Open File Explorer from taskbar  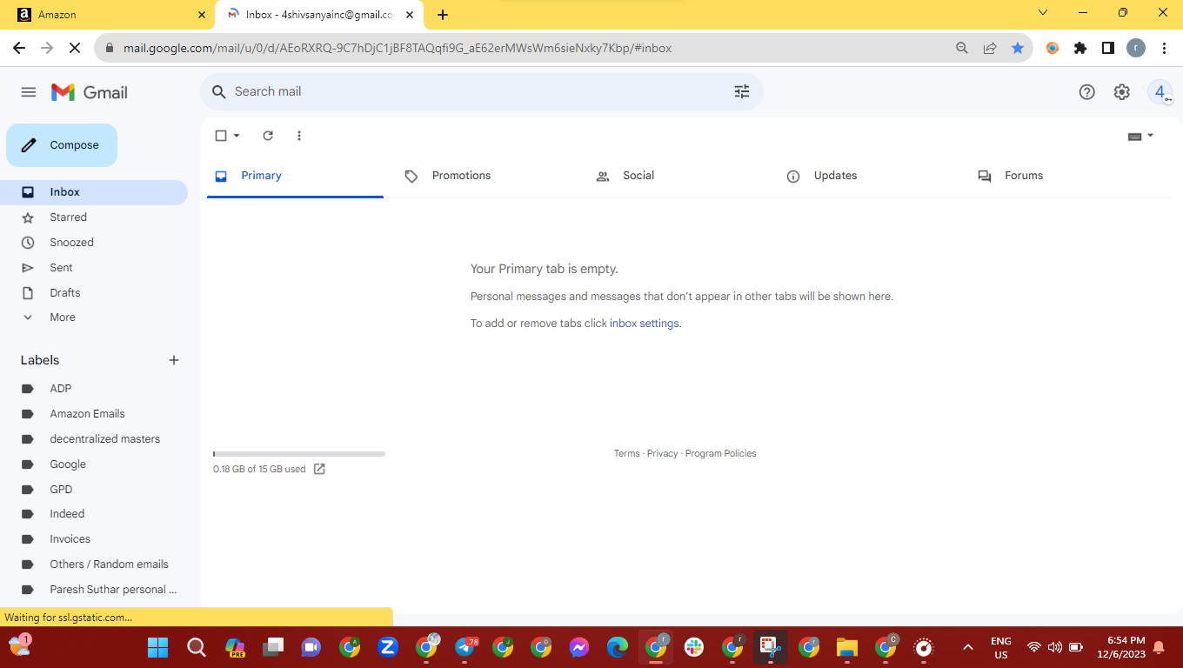847,647
